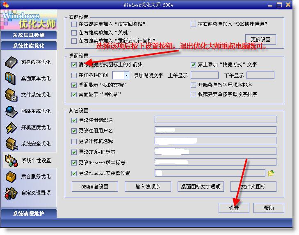Close the Windows优化大师 window

[288, 5]
